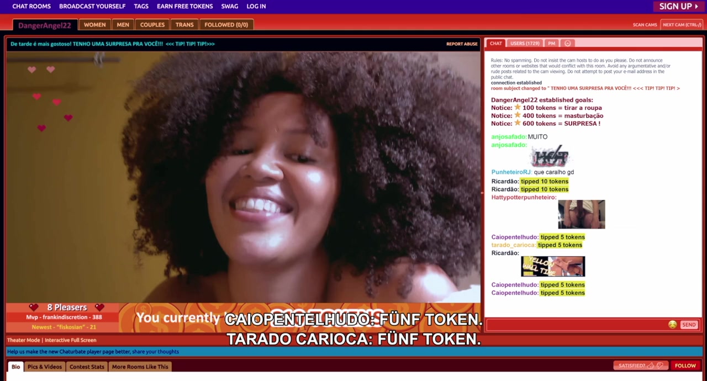
Task: Switch to Theater Mode
Action: [x=23, y=340]
